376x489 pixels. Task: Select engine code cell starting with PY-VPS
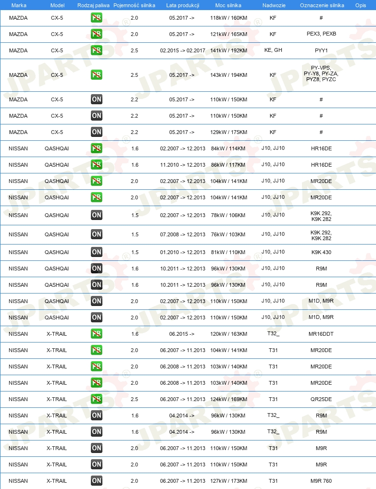pos(321,73)
